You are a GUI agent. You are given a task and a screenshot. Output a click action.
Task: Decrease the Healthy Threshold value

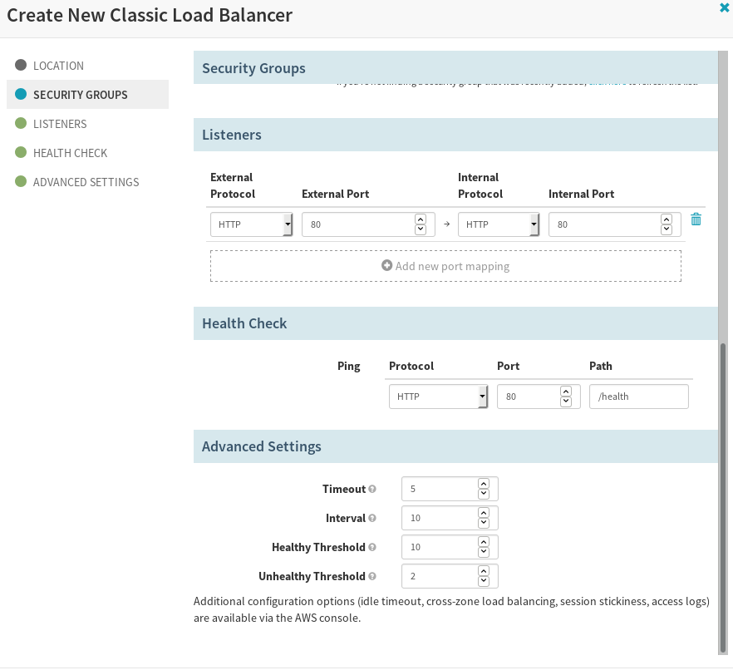[x=484, y=552]
